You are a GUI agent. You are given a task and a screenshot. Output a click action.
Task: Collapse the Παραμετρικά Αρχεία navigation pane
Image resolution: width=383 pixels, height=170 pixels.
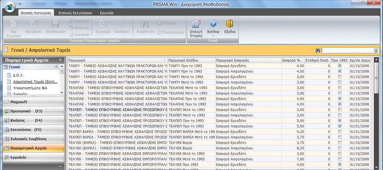pyautogui.click(x=60, y=60)
